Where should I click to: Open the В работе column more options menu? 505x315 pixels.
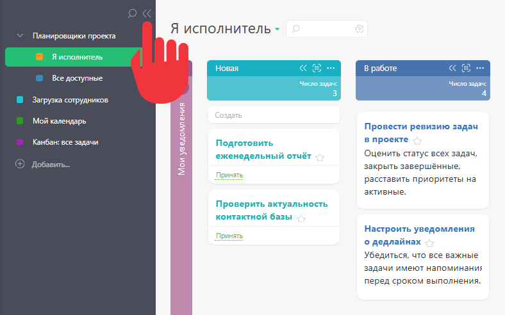[x=480, y=69]
